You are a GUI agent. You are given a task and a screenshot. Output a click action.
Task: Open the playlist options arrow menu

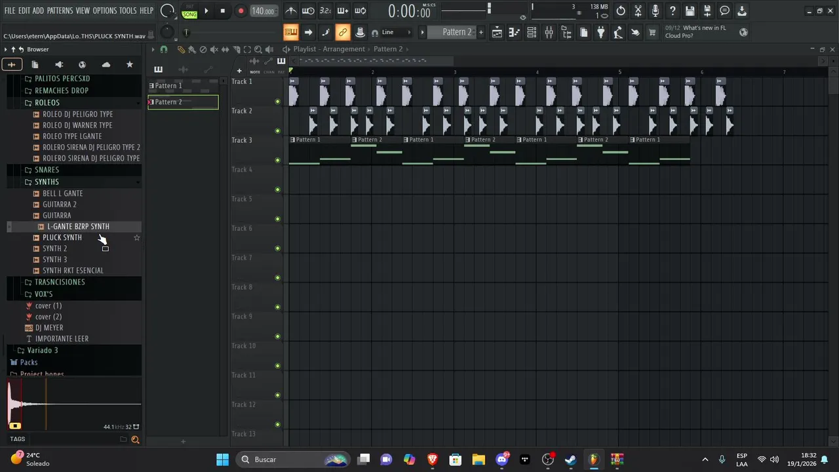[x=153, y=49]
